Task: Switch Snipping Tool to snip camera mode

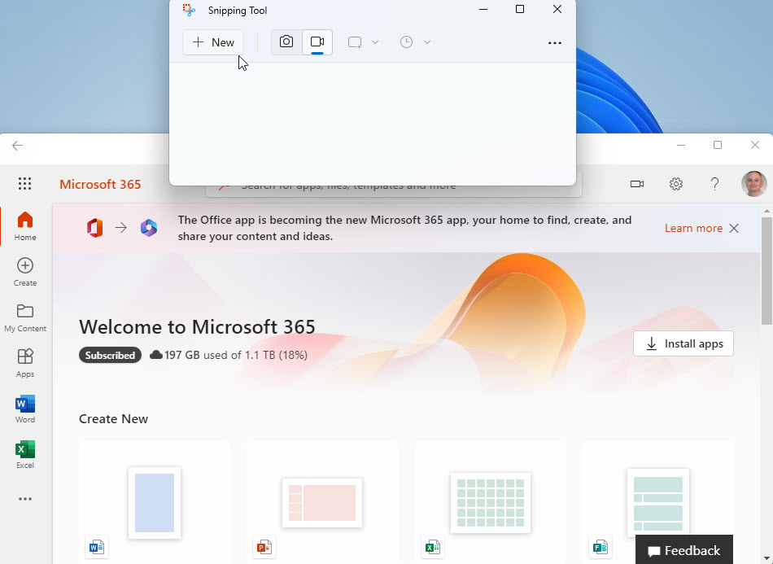Action: pos(286,42)
